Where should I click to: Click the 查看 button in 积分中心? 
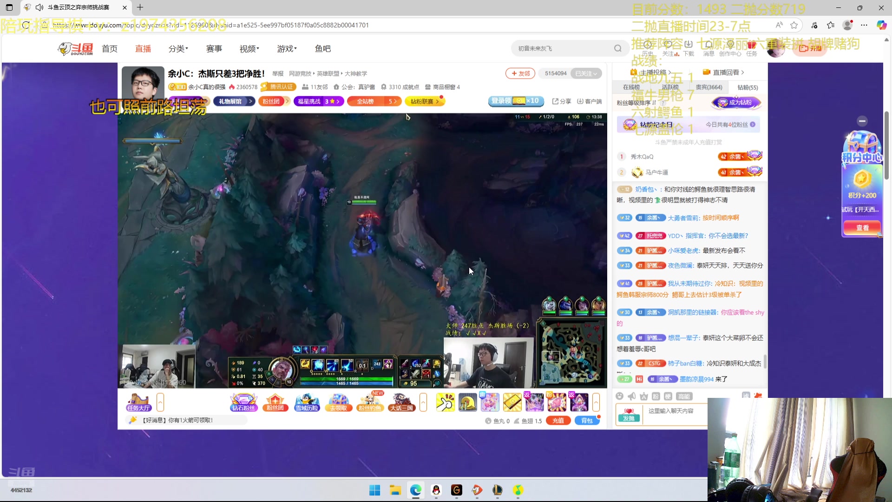[862, 228]
